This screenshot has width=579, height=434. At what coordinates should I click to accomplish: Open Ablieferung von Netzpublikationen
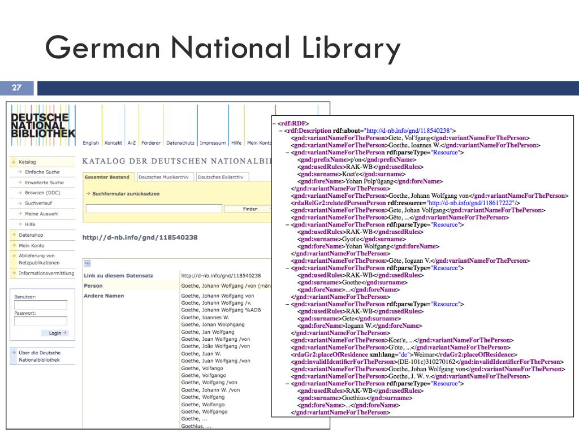coord(39,259)
